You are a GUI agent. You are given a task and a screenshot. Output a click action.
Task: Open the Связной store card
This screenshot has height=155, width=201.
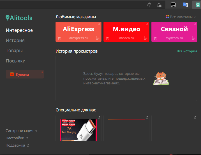(x=174, y=32)
